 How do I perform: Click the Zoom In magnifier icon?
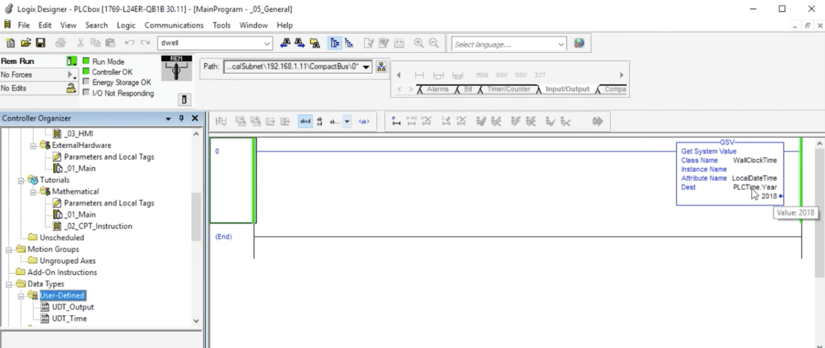(x=419, y=43)
